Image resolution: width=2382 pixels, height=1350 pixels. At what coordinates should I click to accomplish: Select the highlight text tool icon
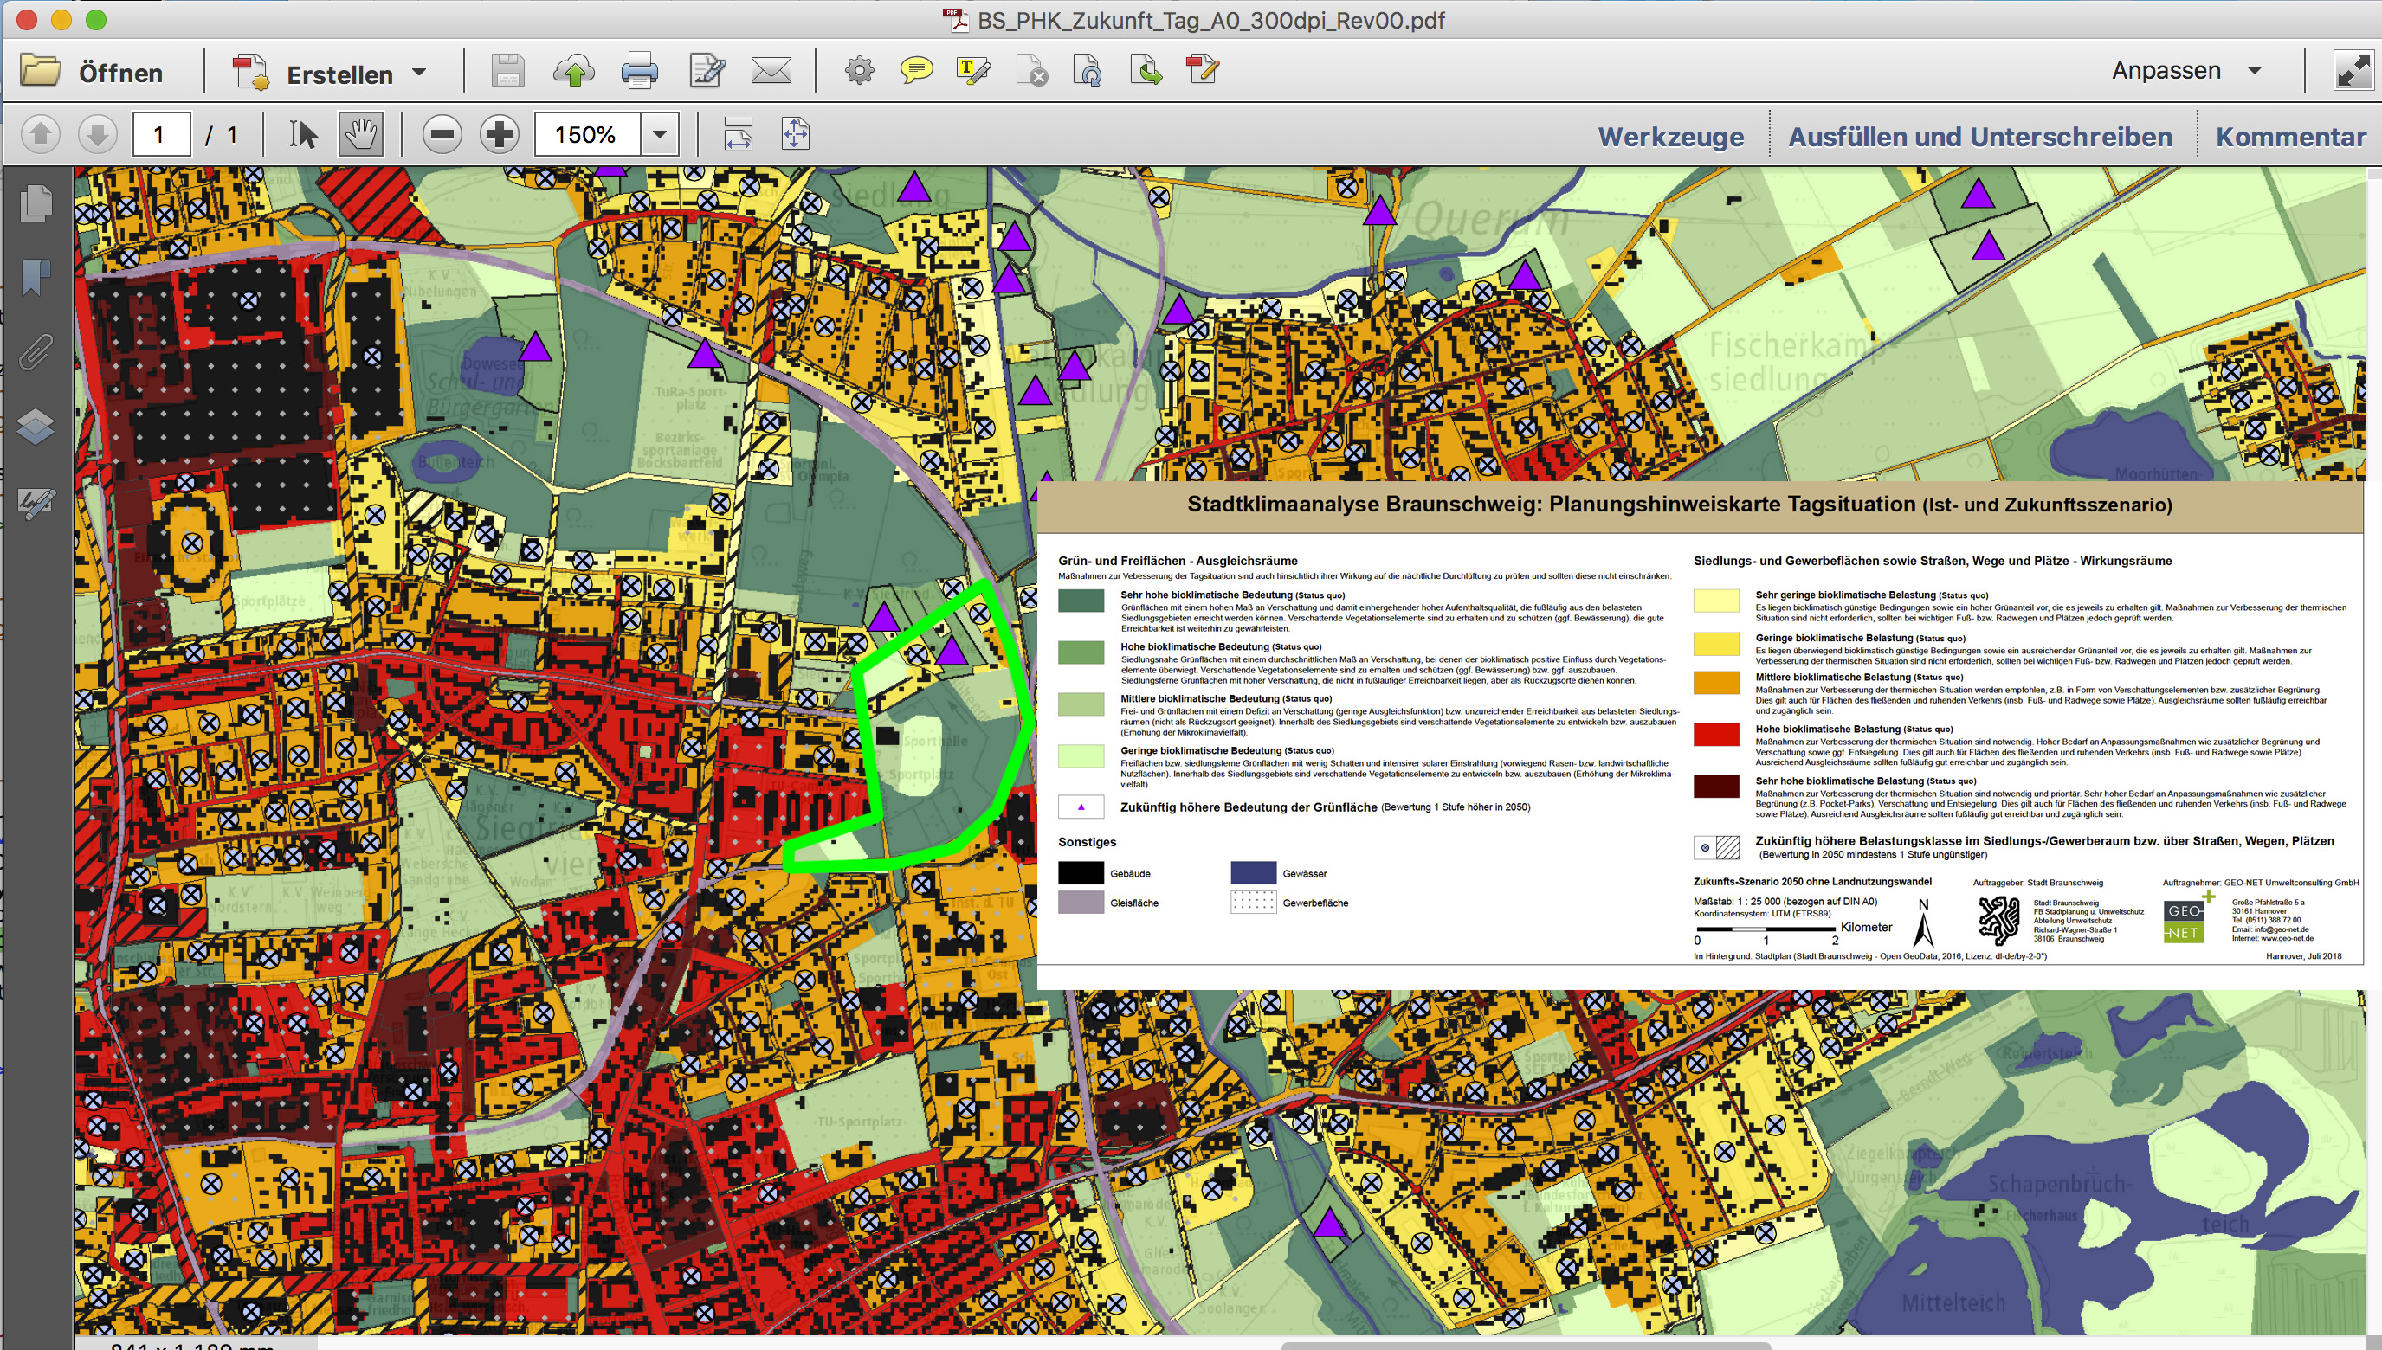point(972,71)
